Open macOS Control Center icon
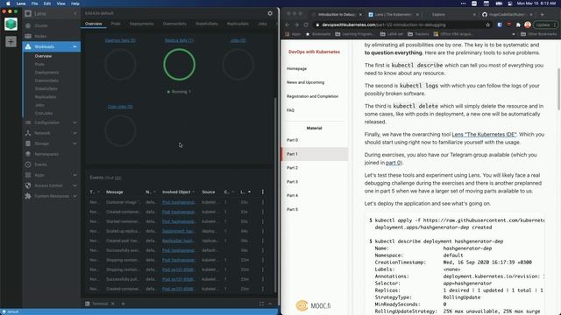 coord(510,3)
